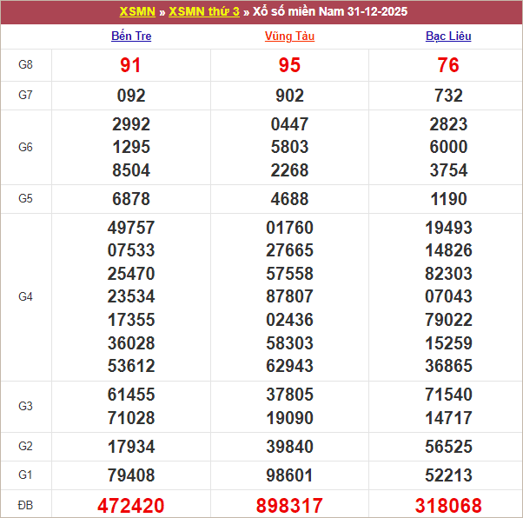The width and height of the screenshot is (523, 518).
Task: Click G3 number 19090
Action: click(289, 418)
